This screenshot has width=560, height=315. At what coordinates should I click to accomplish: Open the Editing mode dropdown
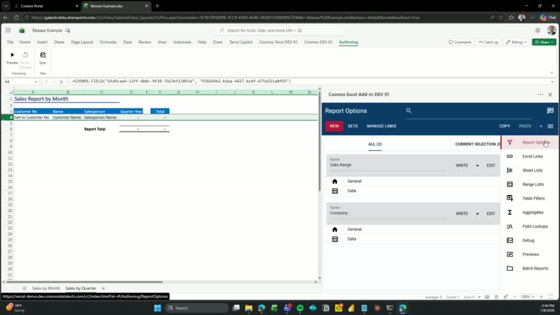coord(516,42)
